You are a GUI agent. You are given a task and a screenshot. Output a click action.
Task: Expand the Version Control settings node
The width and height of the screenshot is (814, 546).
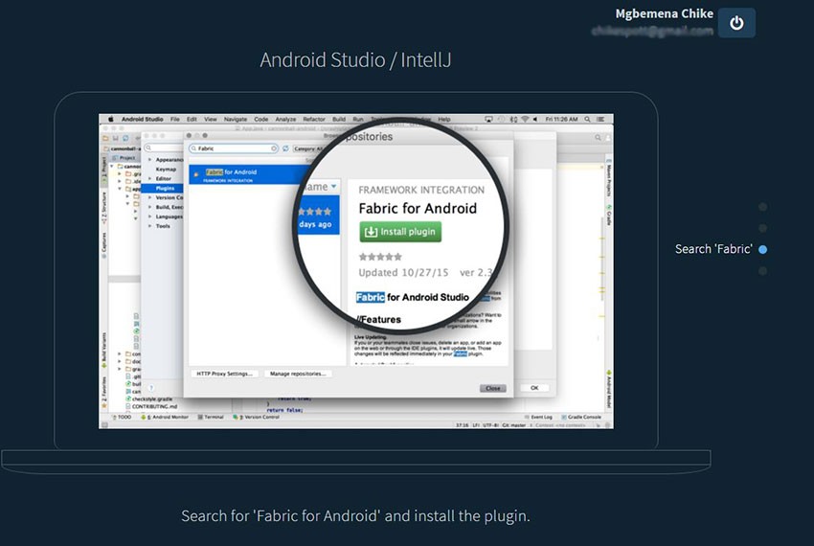point(150,197)
